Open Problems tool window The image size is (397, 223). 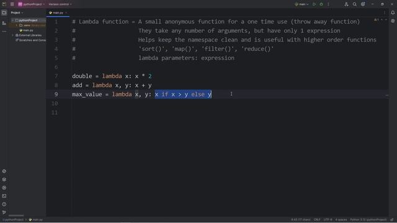coord(4,204)
